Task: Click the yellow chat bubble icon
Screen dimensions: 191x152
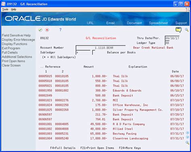Action: tap(179, 30)
